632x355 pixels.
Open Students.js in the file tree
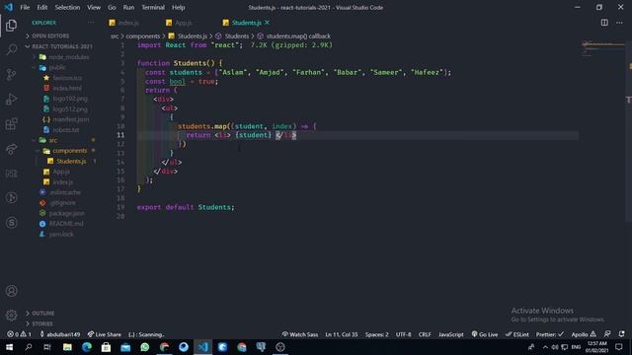pos(71,161)
